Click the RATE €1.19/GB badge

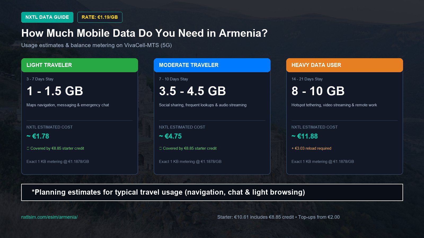point(100,17)
